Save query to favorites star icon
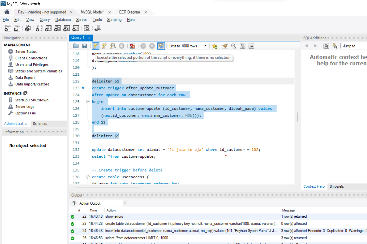The width and height of the screenshot is (367, 244). pos(215,46)
